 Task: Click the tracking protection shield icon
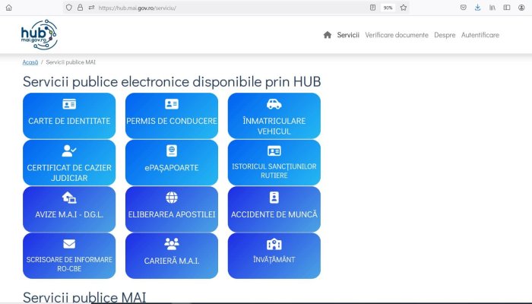click(x=69, y=8)
